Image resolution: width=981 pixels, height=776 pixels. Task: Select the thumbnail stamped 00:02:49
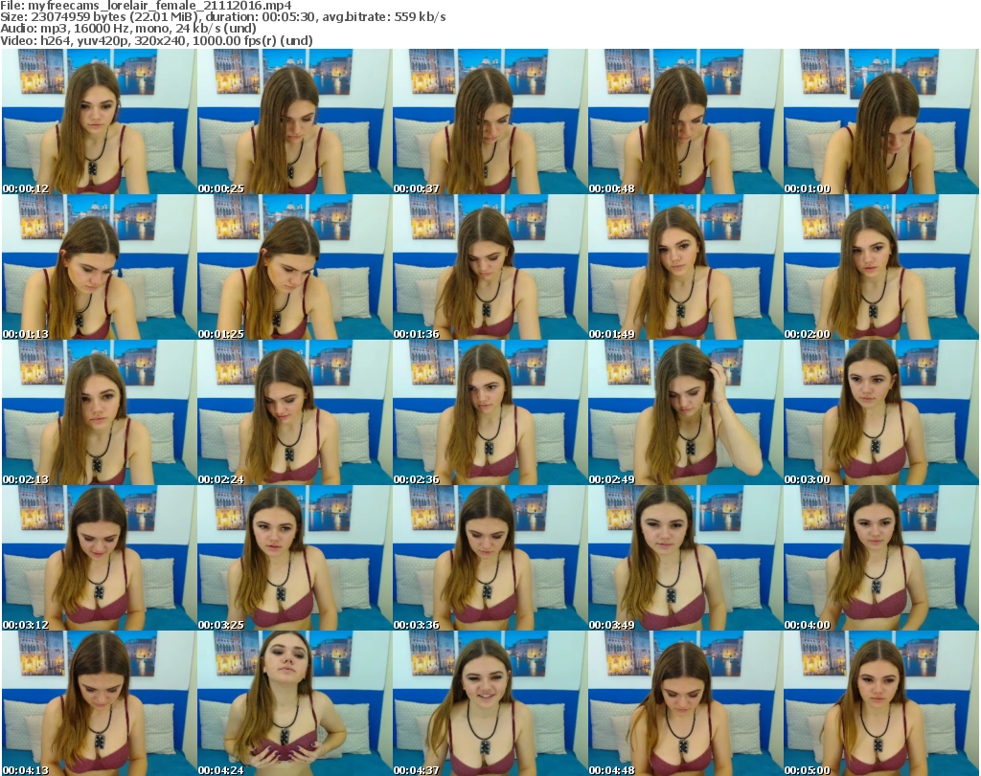(x=685, y=412)
